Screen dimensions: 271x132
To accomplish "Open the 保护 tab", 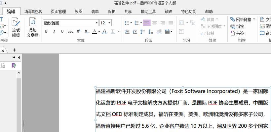I will coord(112,12).
